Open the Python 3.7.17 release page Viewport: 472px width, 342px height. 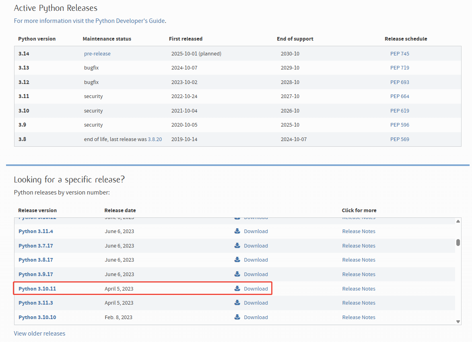[36, 246]
